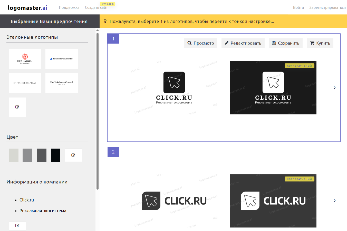Click the sidebar scrollbar thumb
The height and width of the screenshot is (231, 347).
coord(98,111)
